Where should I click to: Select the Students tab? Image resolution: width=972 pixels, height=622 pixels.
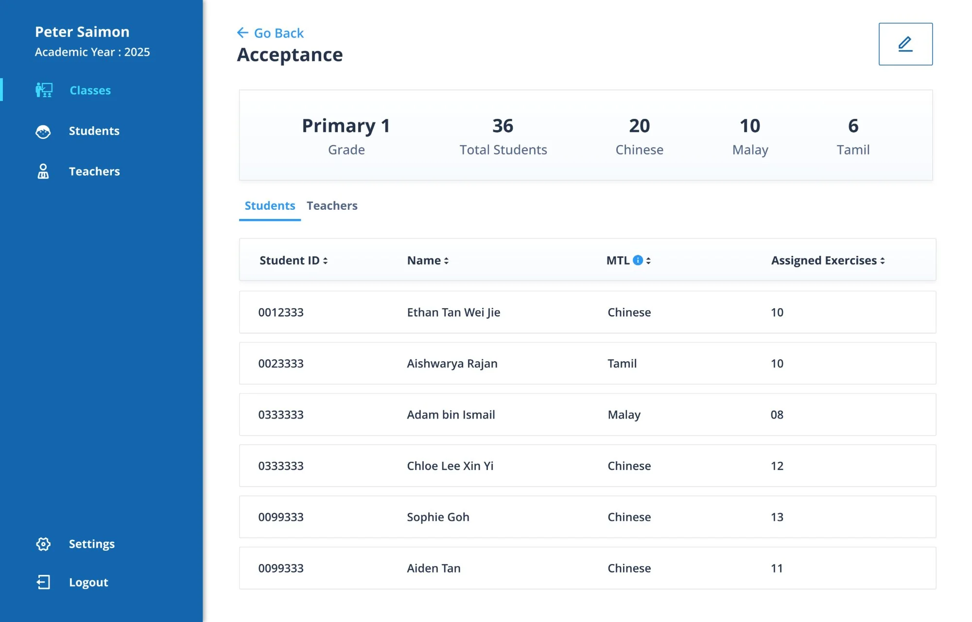point(270,206)
